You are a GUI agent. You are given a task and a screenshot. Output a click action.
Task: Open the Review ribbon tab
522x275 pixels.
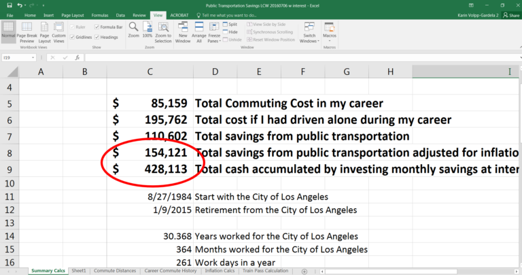(x=139, y=16)
